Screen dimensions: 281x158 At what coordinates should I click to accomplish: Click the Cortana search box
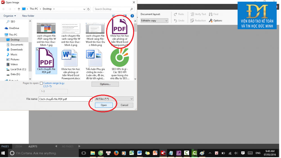pyautogui.click(x=43, y=153)
